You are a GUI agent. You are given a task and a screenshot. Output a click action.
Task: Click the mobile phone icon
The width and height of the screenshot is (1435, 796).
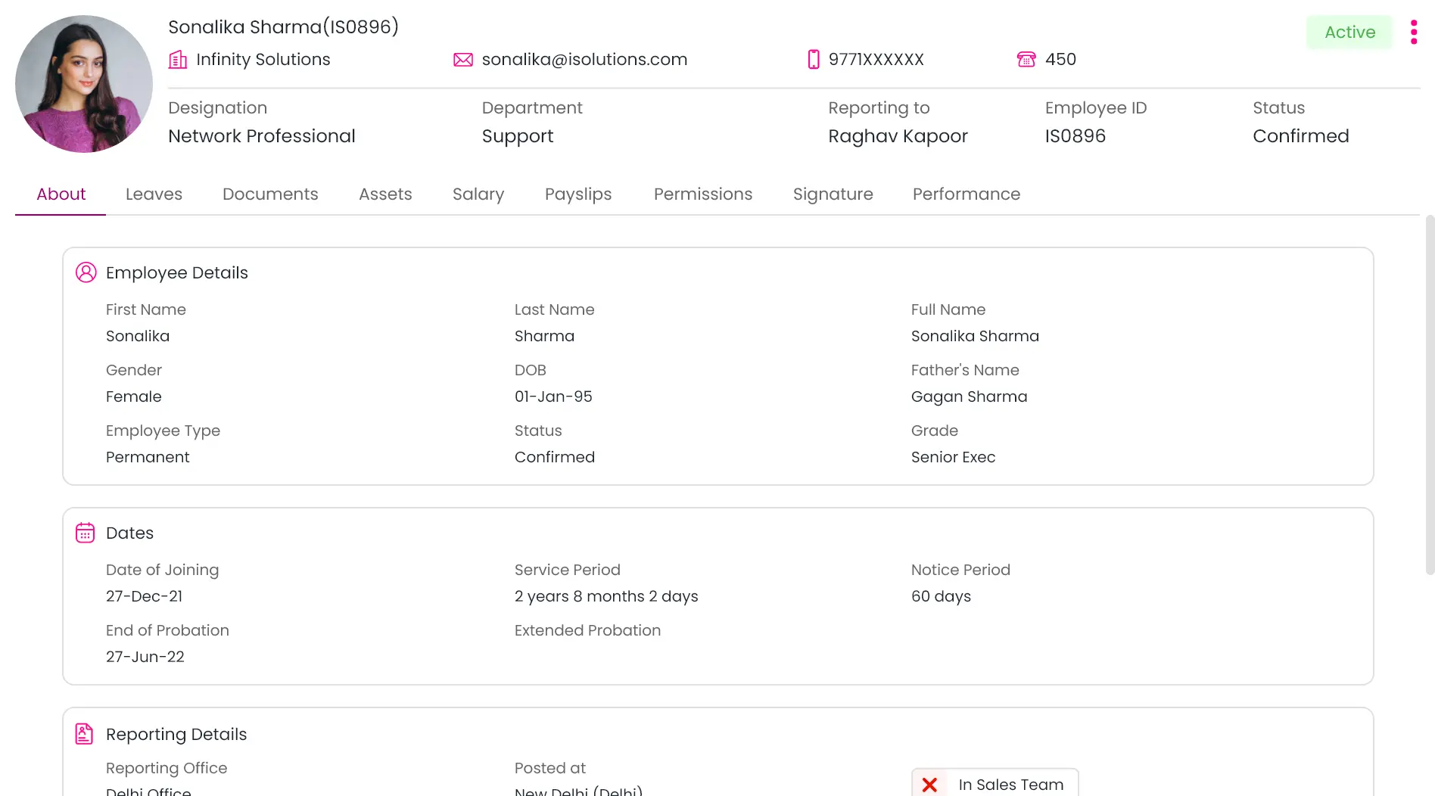(x=814, y=60)
